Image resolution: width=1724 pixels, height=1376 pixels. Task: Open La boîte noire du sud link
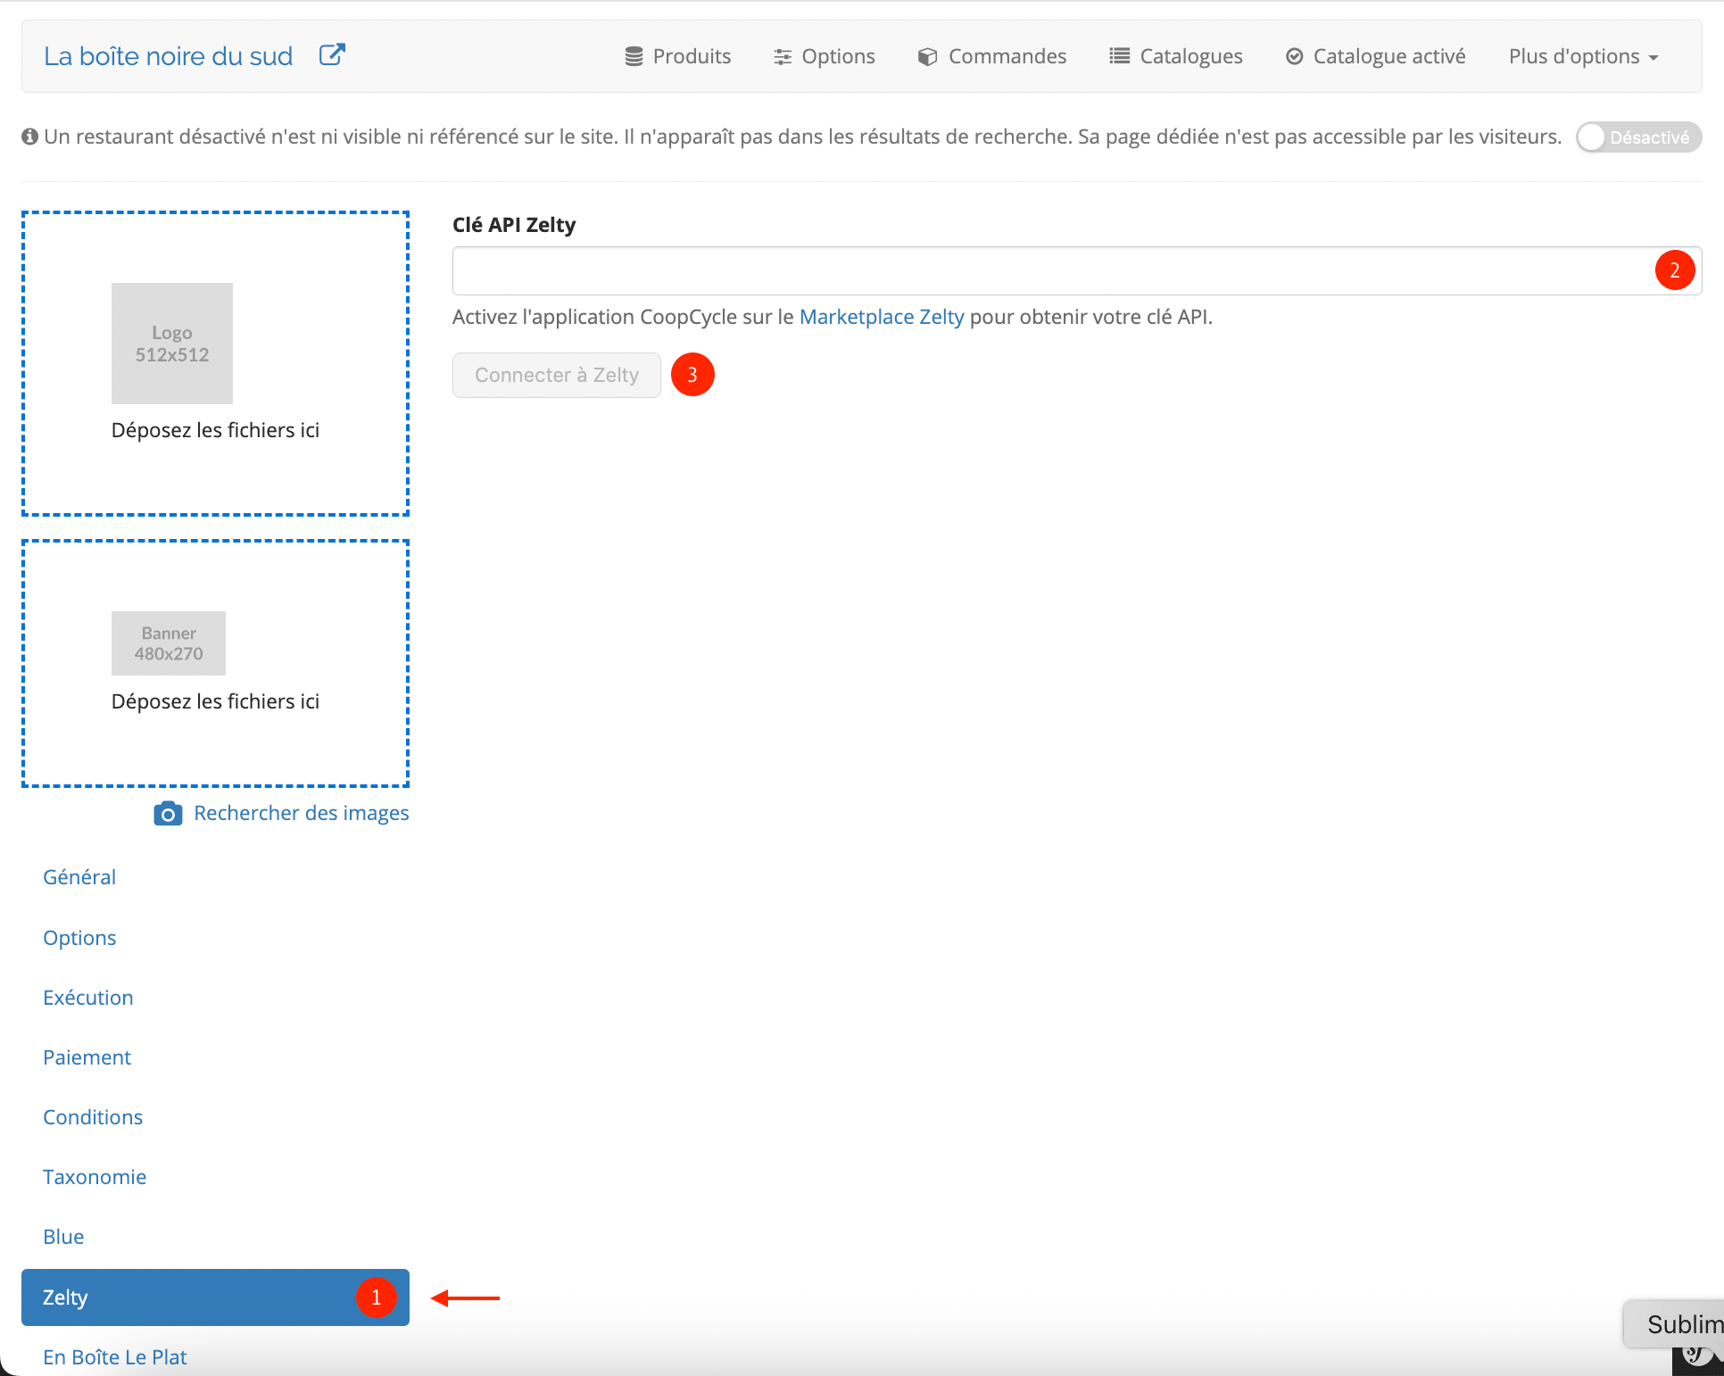click(168, 56)
